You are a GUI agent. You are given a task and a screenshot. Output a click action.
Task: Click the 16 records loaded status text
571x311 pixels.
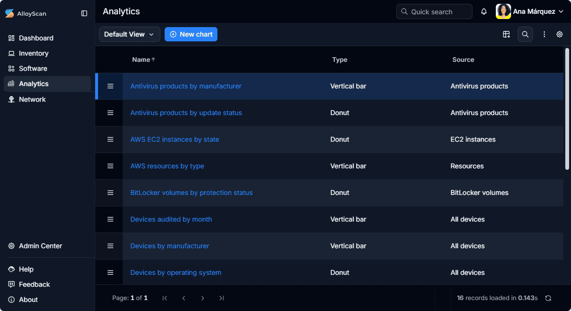[x=497, y=298]
